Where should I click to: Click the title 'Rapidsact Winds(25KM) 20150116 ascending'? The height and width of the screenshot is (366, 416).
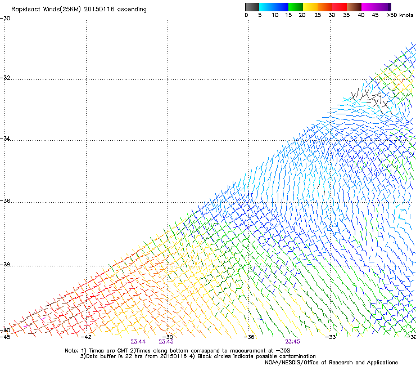[79, 10]
